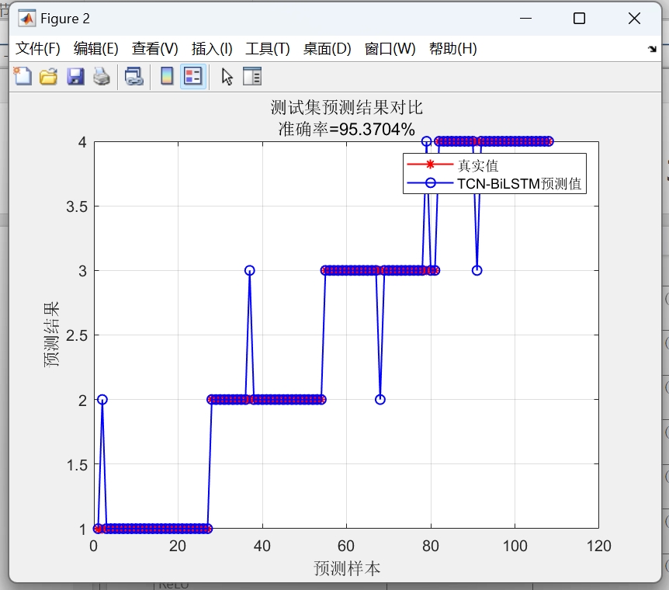Open a saved figure
669x590 pixels.
click(48, 76)
